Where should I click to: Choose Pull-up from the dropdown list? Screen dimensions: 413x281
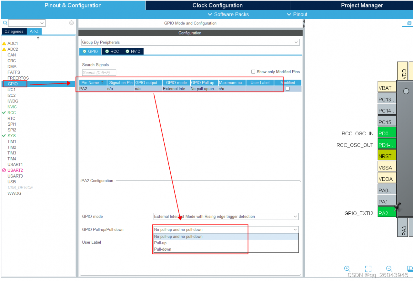(226, 243)
